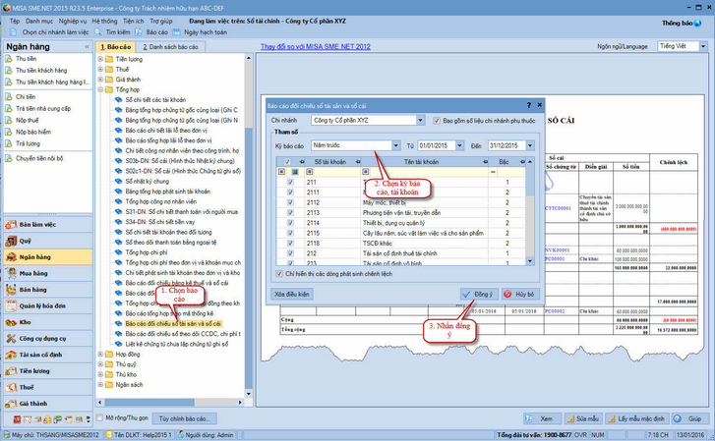
Task: Open the Tiền lương module icon
Action: 11,371
